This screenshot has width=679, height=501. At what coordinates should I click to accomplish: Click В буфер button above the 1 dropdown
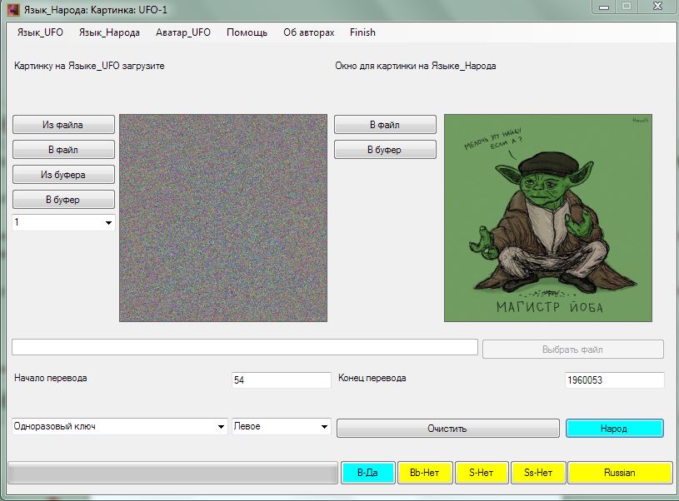coord(63,200)
